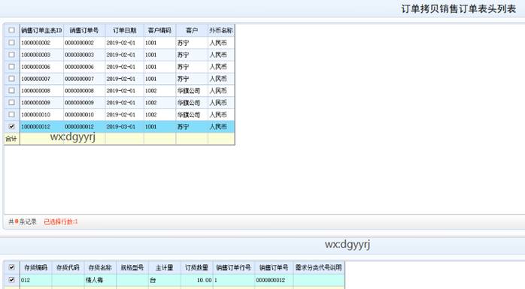
Task: Tick the select-all checkbox in order header table
Action: 12,30
